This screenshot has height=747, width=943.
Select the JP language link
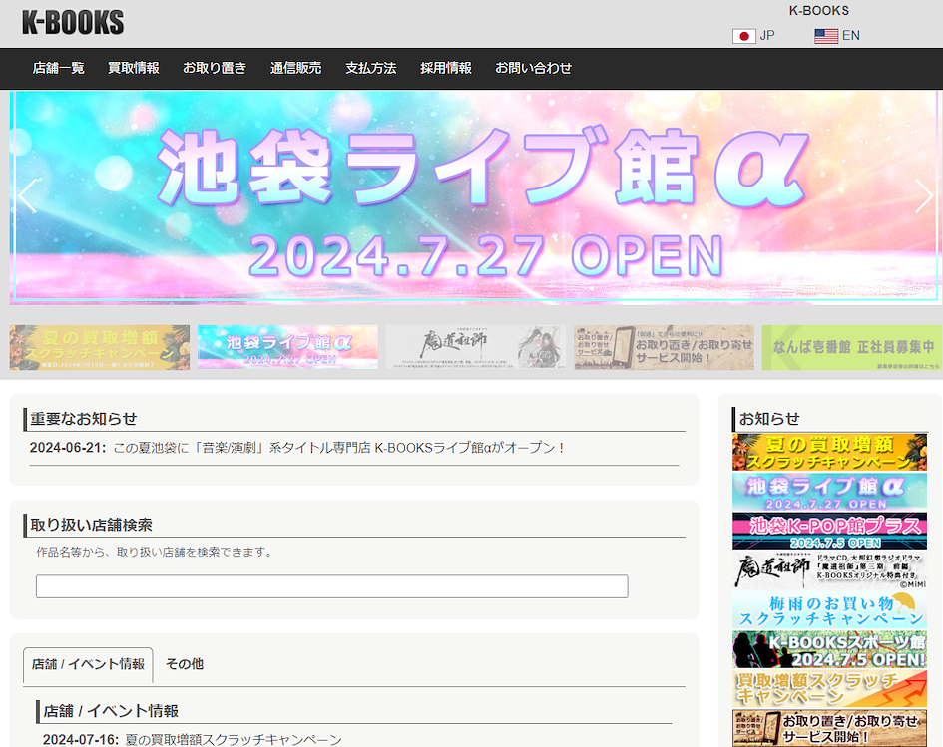766,36
